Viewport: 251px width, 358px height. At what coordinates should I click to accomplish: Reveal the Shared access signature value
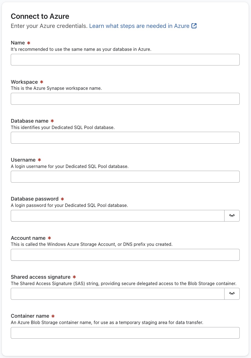point(232,294)
